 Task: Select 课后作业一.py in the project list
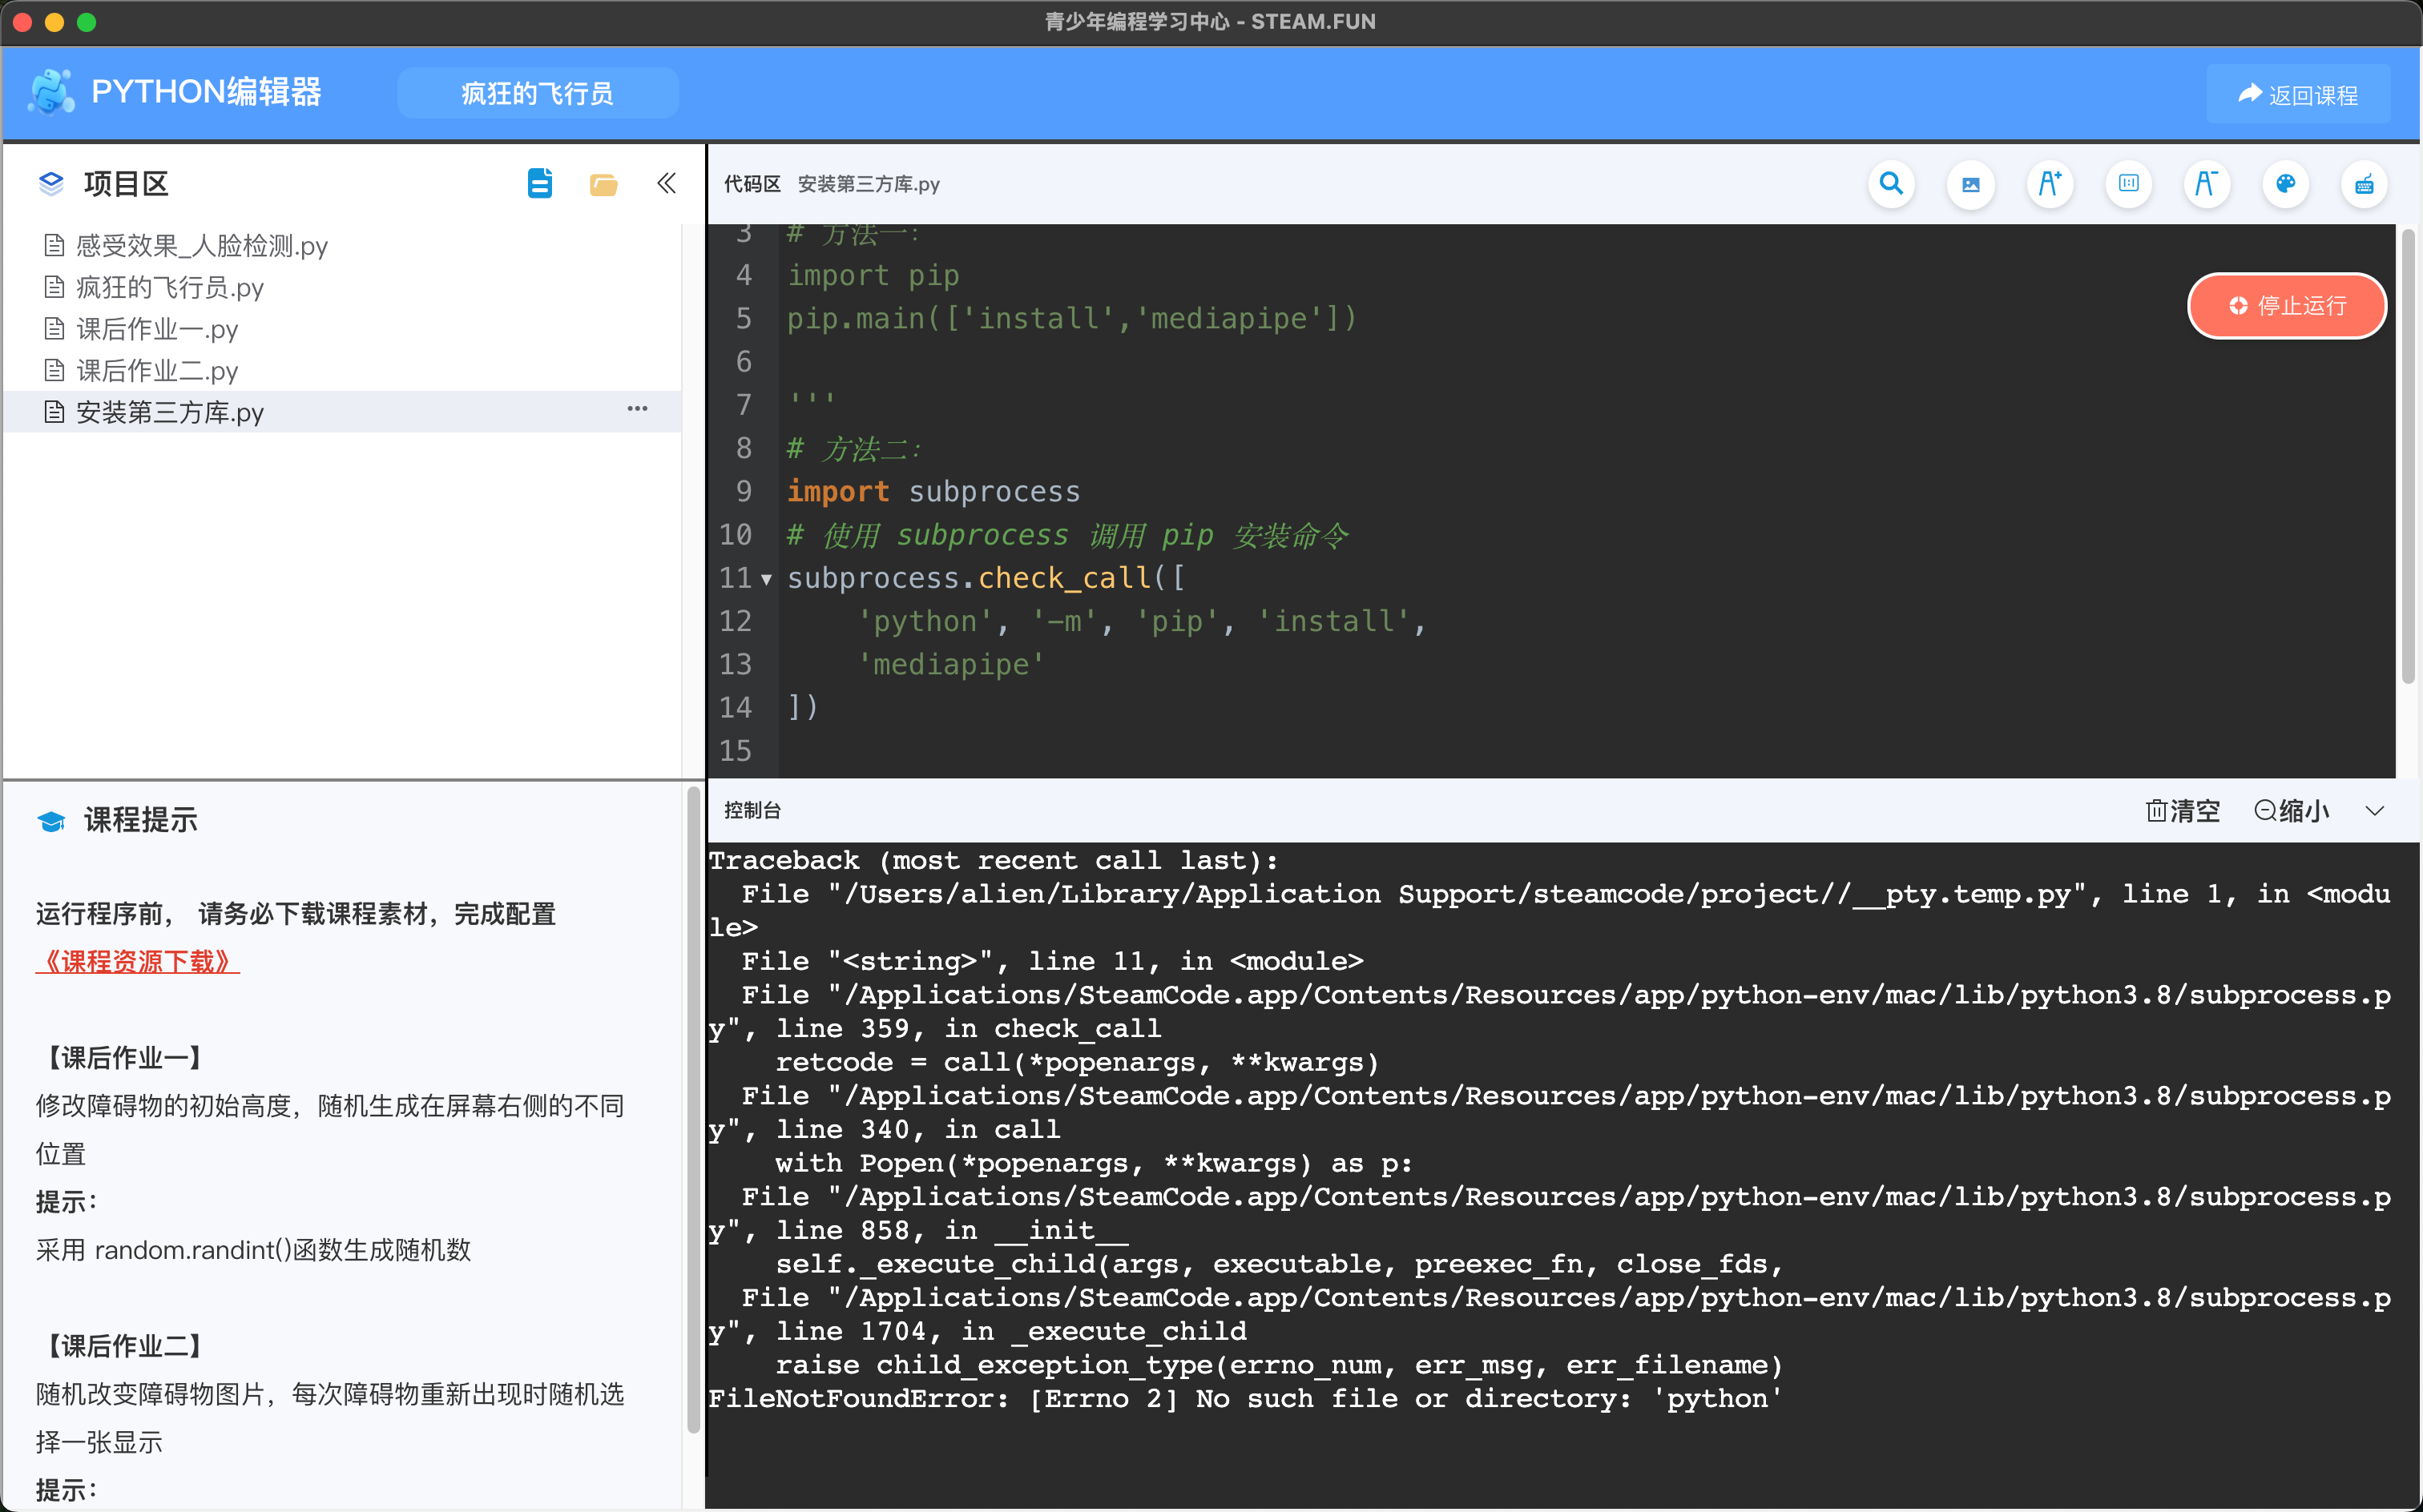click(x=157, y=330)
